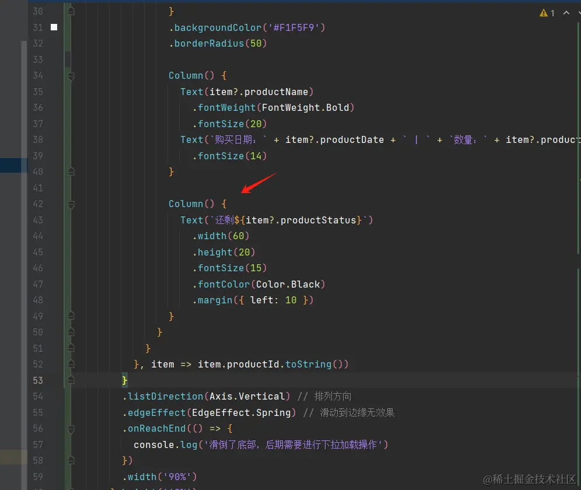This screenshot has width=581, height=490.
Task: Click the fold end marker at line 53
Action: [71, 380]
